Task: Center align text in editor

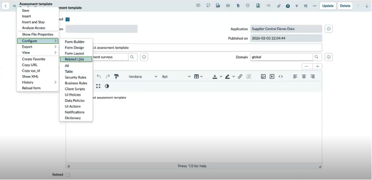Action: 304,77
